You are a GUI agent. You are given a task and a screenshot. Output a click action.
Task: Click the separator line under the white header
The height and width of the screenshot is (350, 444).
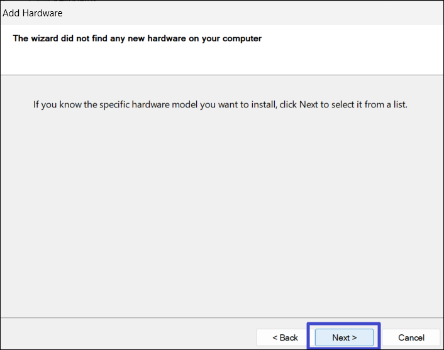220,75
